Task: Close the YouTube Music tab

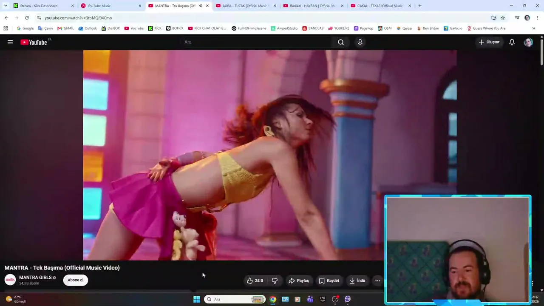Action: 140,6
